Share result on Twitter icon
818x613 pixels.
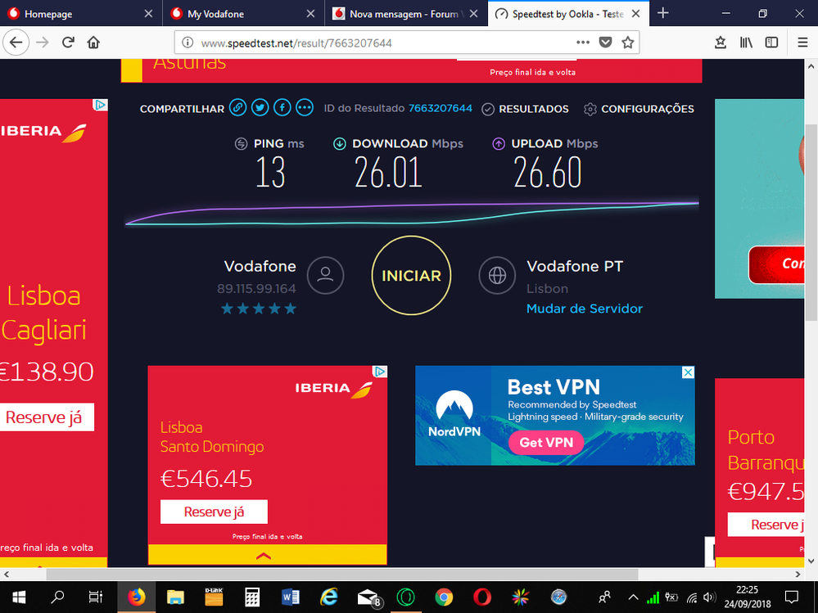(x=260, y=108)
